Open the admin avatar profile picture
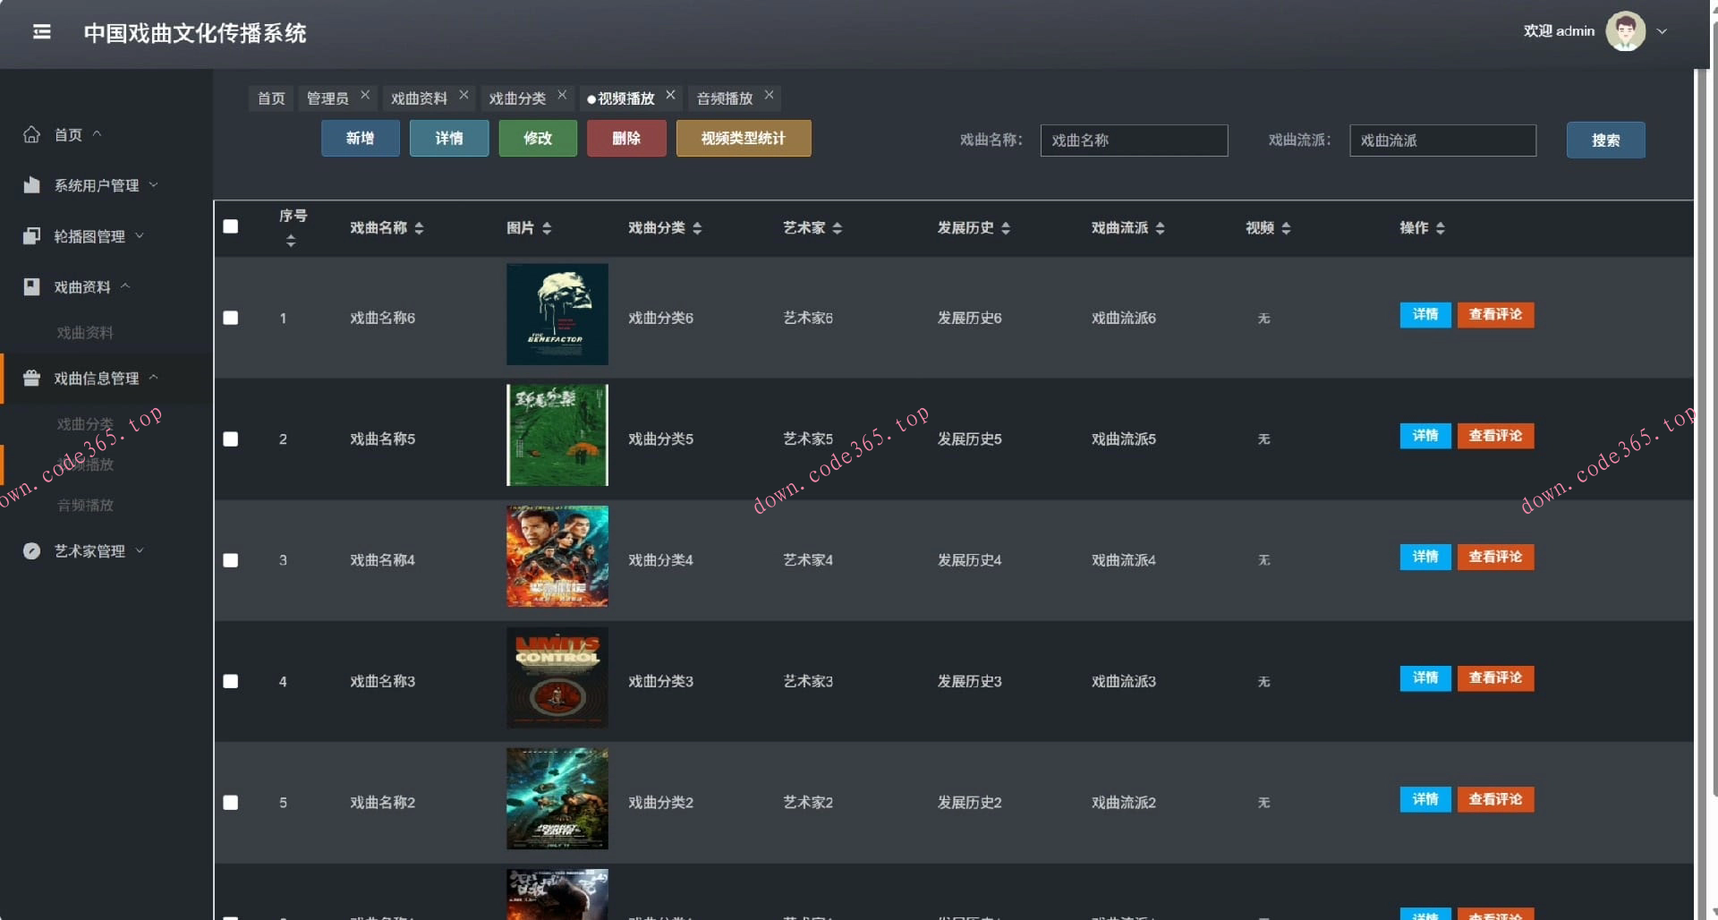The image size is (1718, 920). click(1625, 31)
